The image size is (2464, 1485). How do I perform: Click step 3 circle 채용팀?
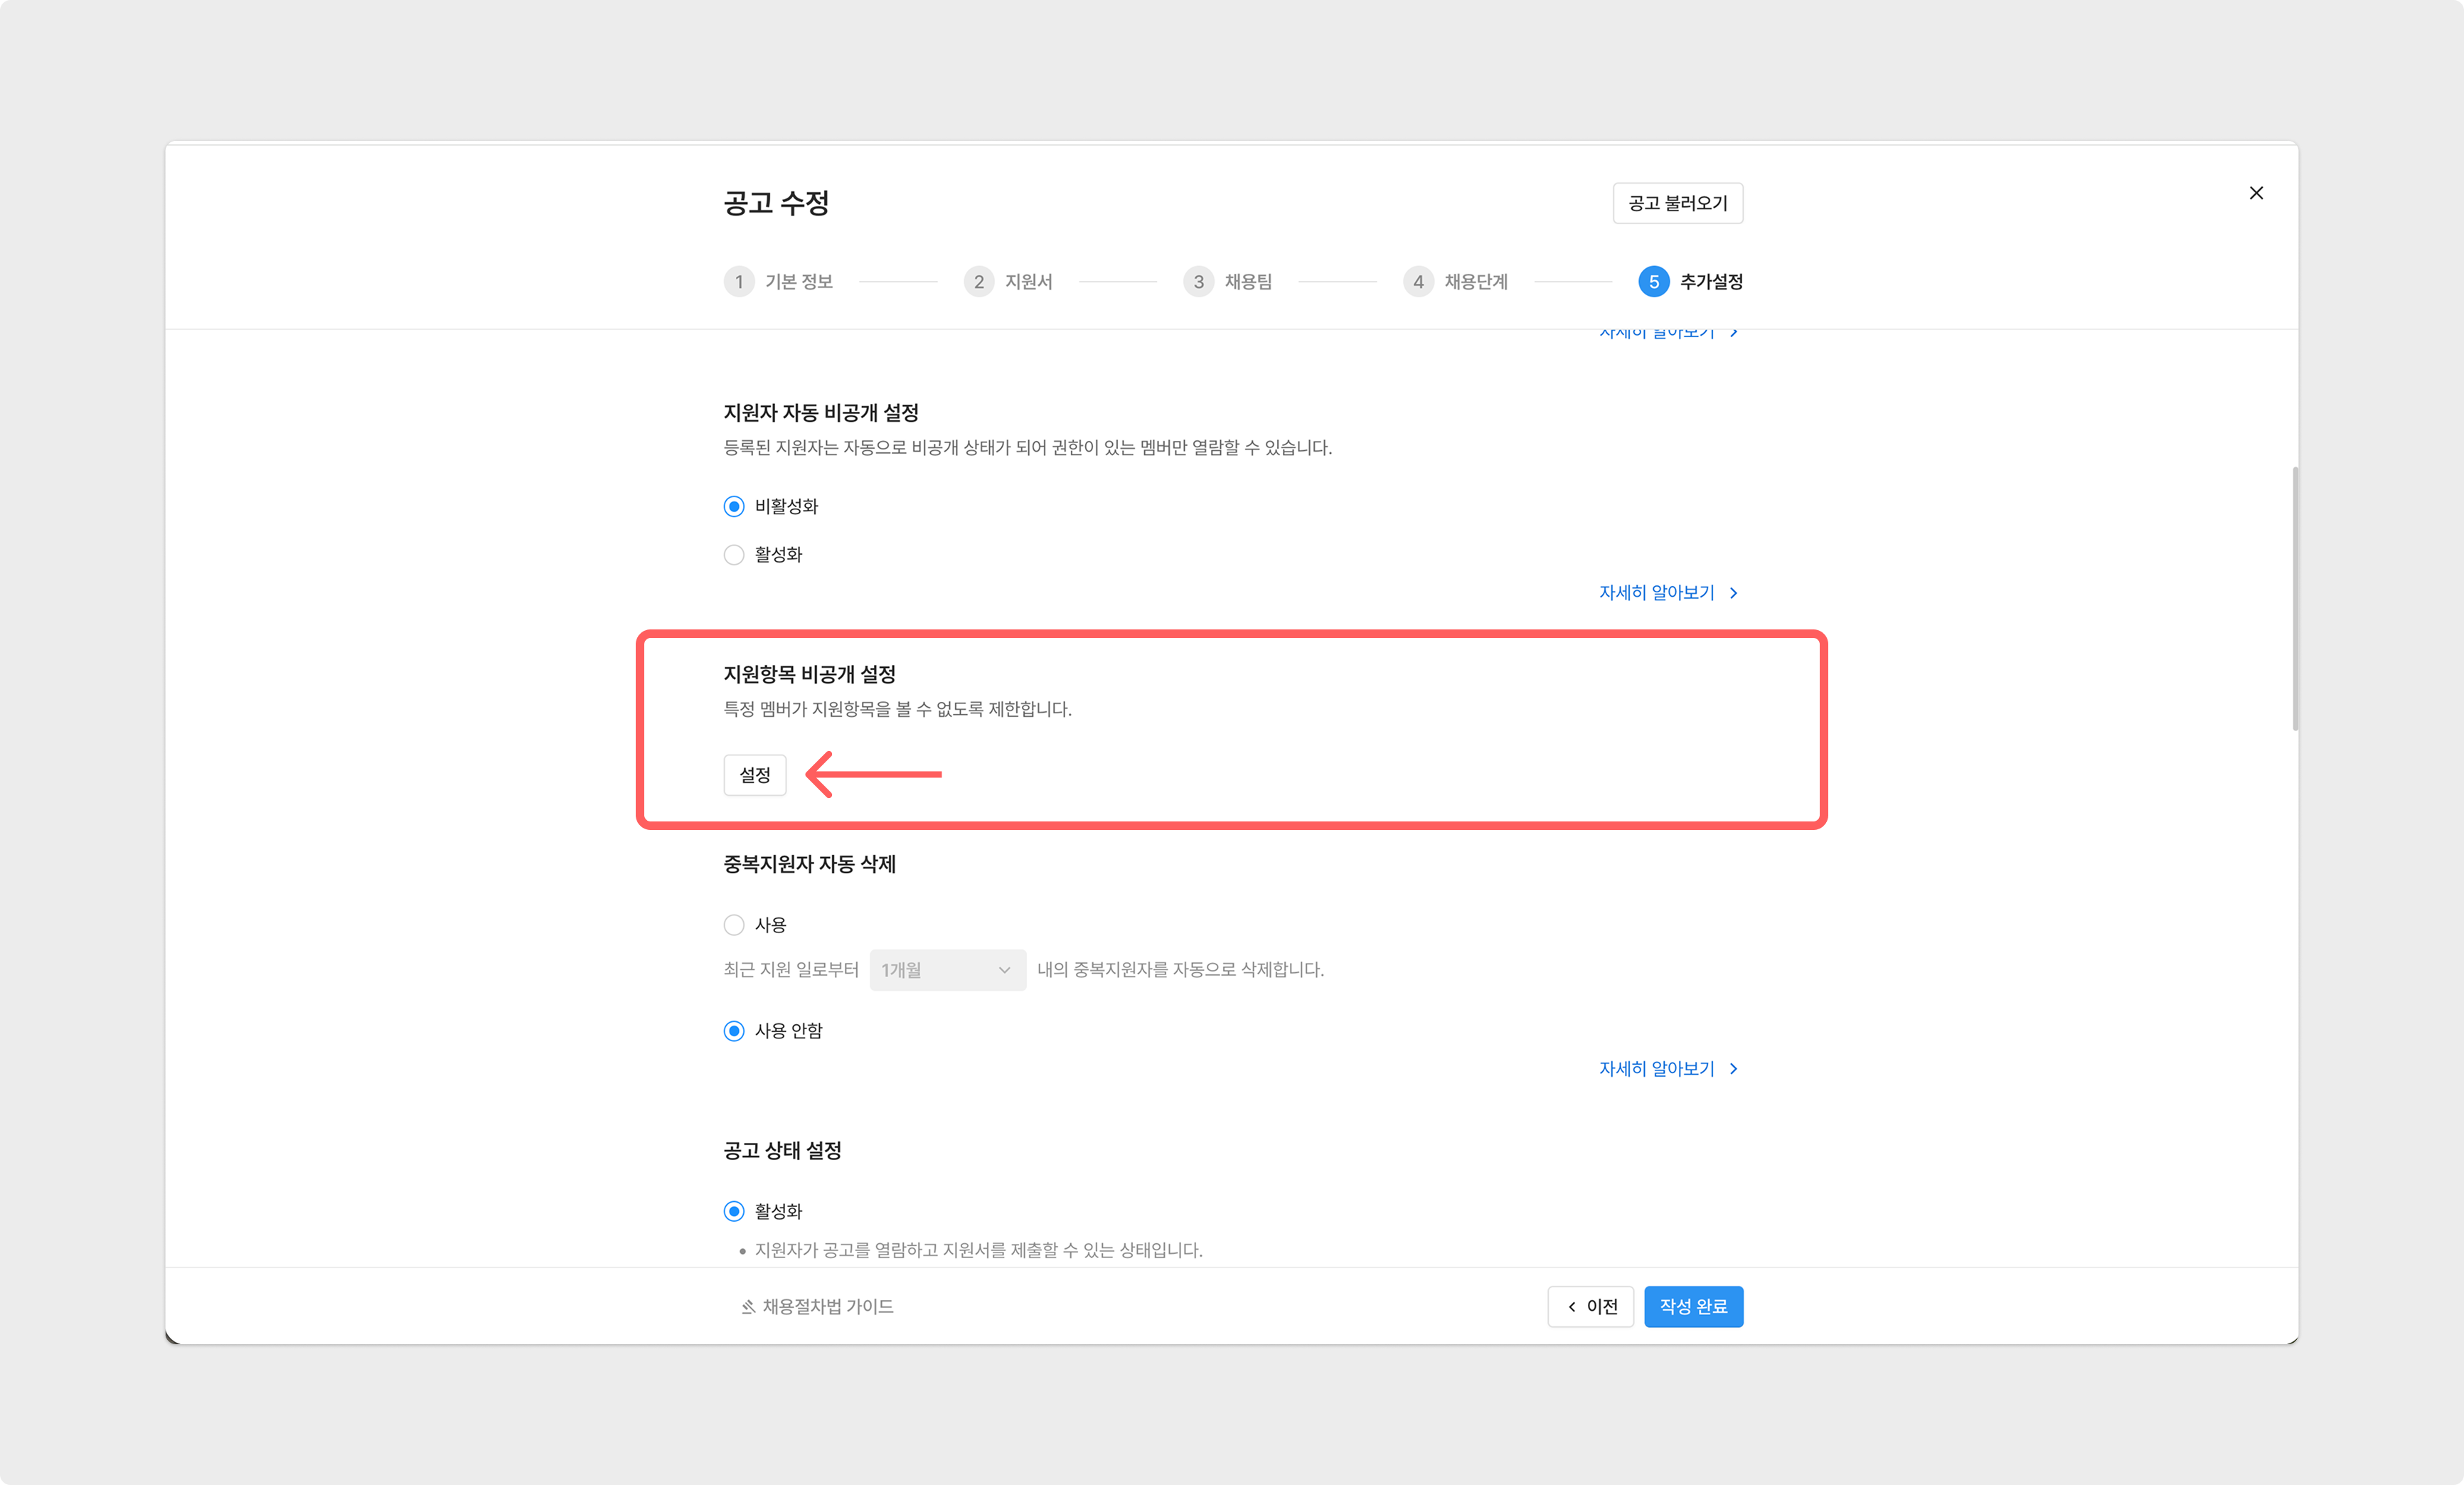click(1198, 282)
